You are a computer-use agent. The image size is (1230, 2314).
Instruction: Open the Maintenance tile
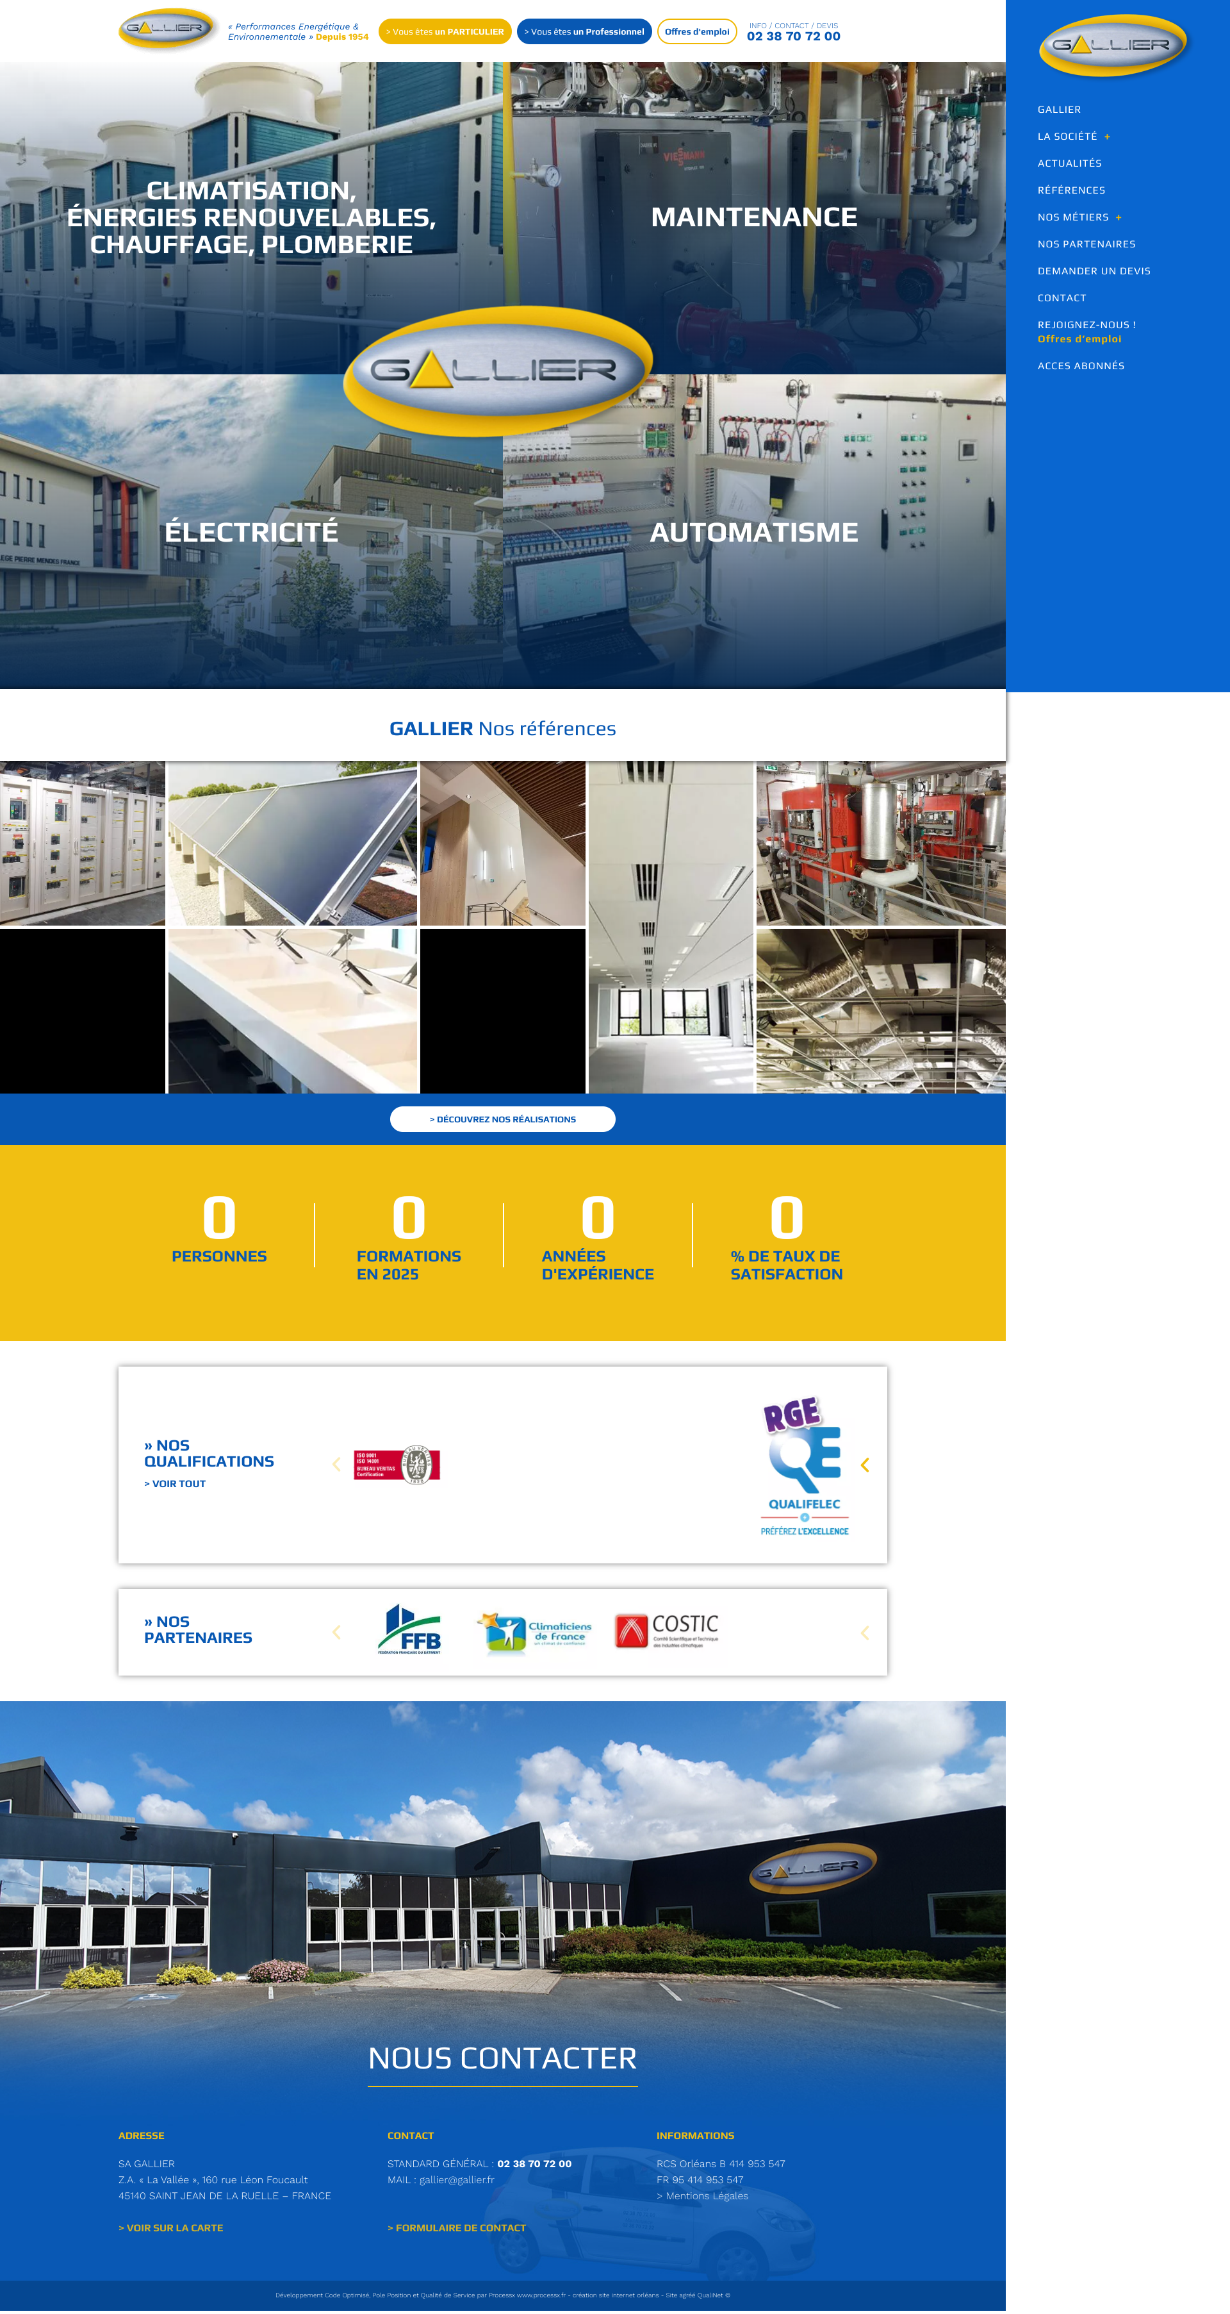pyautogui.click(x=754, y=217)
